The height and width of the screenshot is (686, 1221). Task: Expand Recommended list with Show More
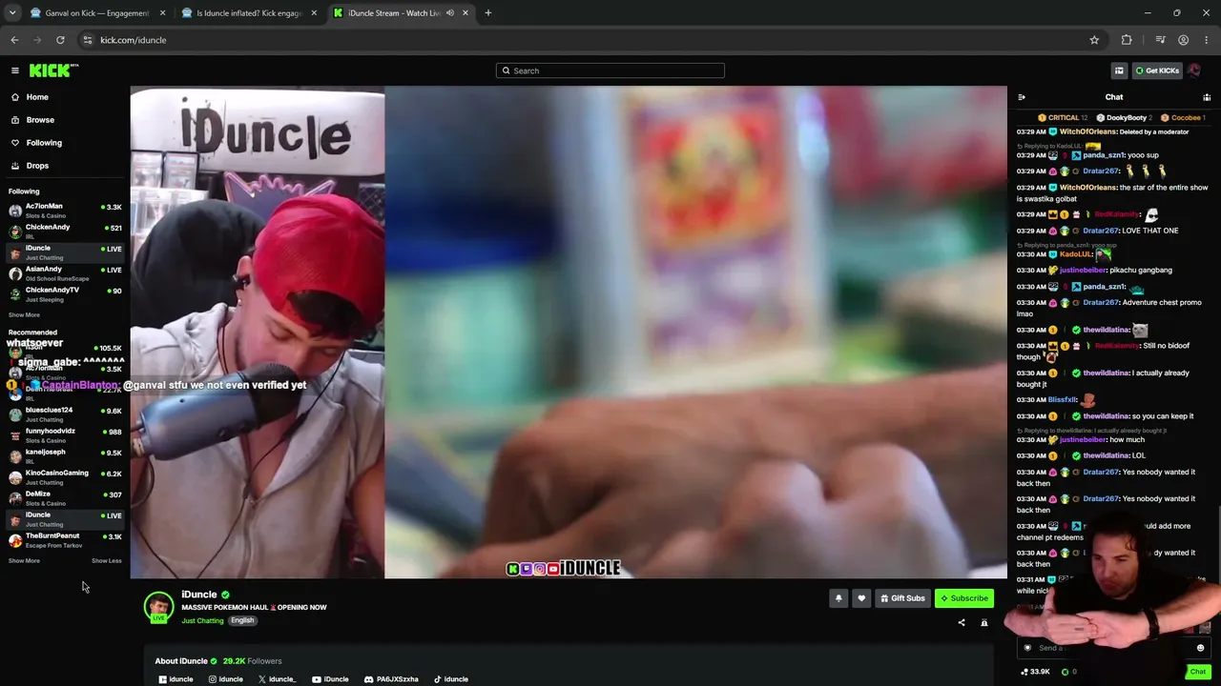coord(24,560)
